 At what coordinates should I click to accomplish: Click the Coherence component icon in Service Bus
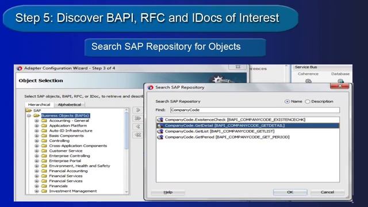[308, 80]
